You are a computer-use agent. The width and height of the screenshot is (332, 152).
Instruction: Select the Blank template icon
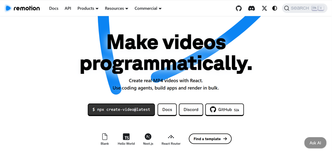(105, 139)
